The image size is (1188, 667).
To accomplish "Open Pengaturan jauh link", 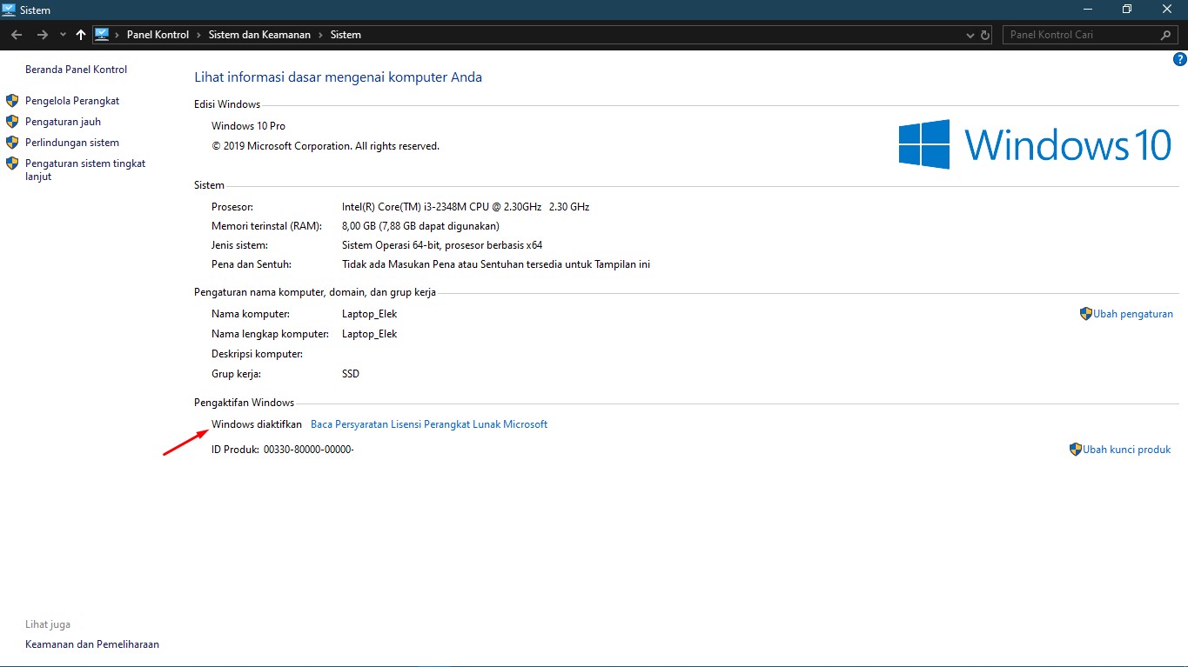I will pos(63,122).
